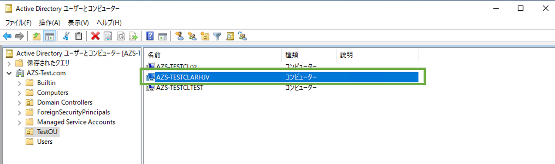Delete selected object with red X
Image resolution: width=555 pixels, height=164 pixels.
[x=95, y=36]
